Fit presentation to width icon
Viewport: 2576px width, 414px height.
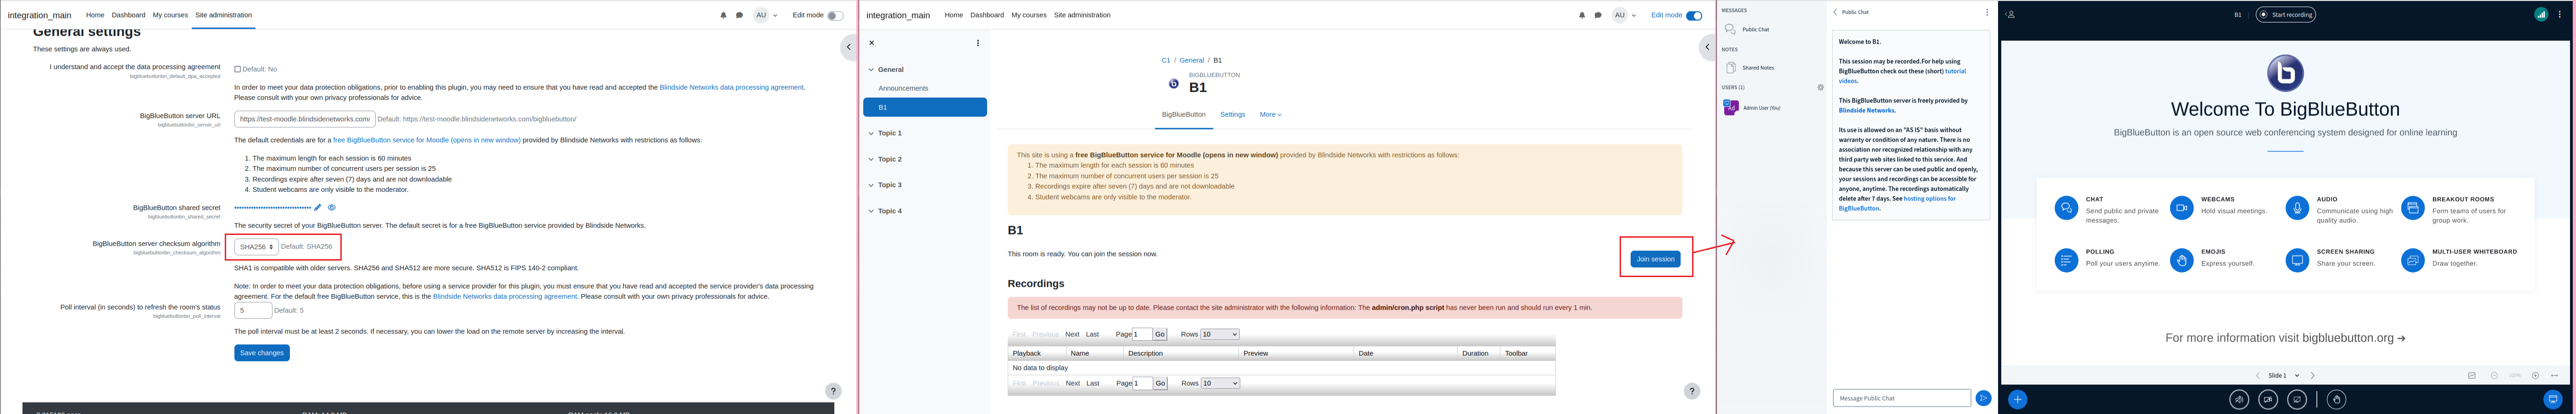point(2555,375)
